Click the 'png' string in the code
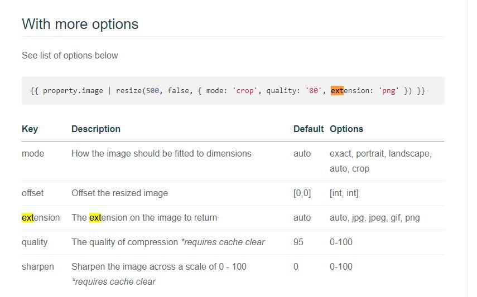 click(x=388, y=91)
